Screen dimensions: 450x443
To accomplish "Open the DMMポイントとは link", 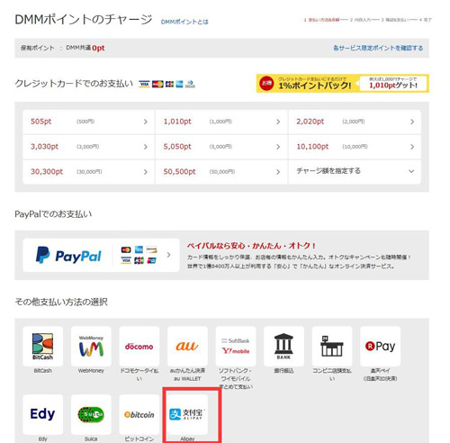I will click(x=184, y=22).
